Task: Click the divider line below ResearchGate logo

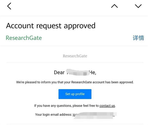Action: [75, 62]
